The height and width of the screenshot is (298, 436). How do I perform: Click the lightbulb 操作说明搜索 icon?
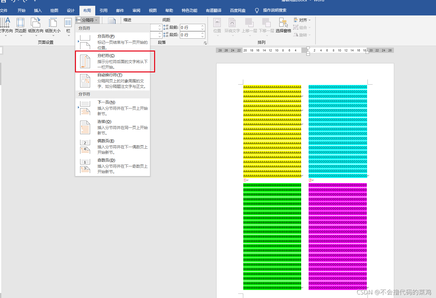(257, 11)
